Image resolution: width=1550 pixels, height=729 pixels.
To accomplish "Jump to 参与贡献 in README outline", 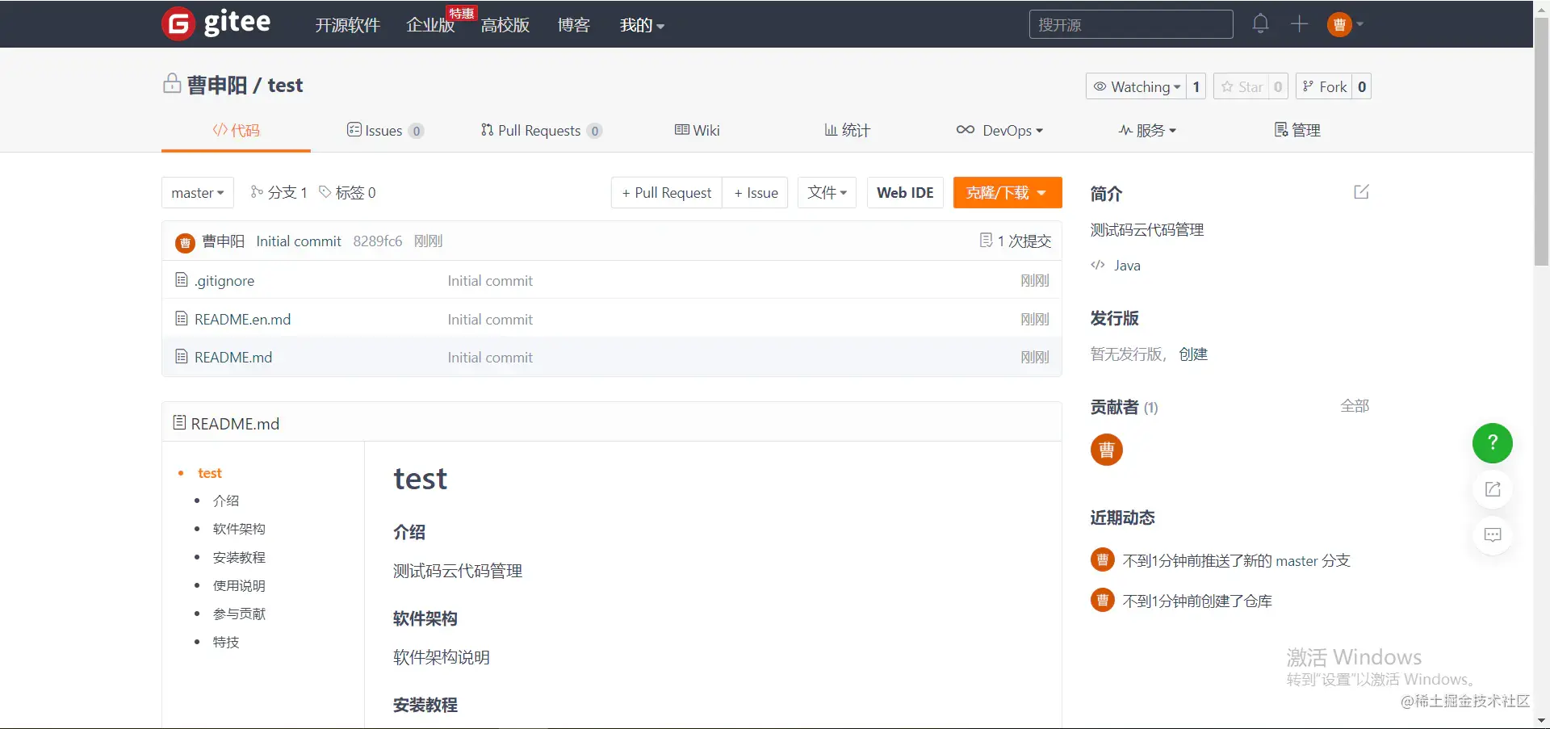I will point(239,614).
